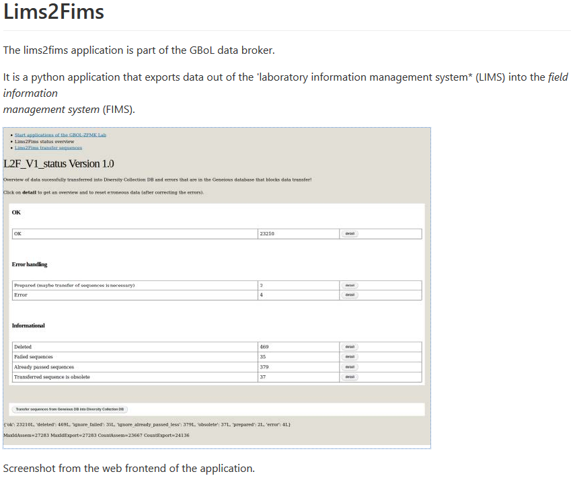Click the Error handling section heading
Viewport: 571px width, 478px height.
coord(30,264)
